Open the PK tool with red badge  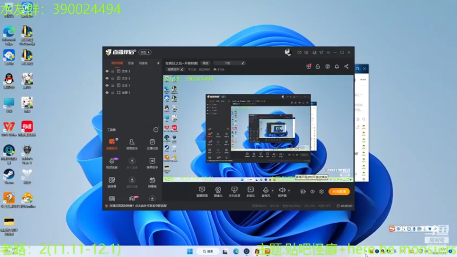(132, 199)
